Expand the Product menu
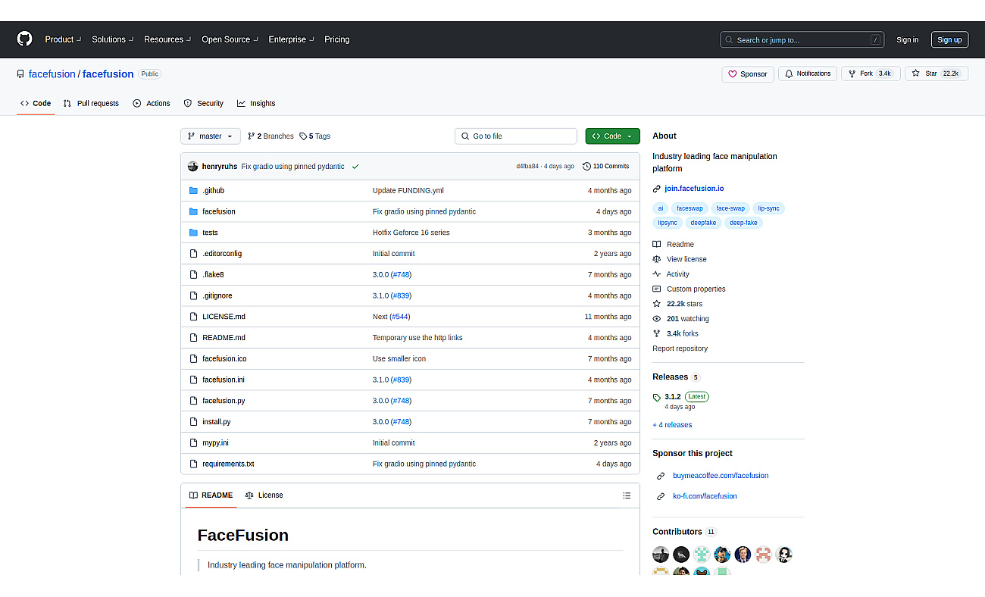The image size is (985, 597). click(63, 39)
